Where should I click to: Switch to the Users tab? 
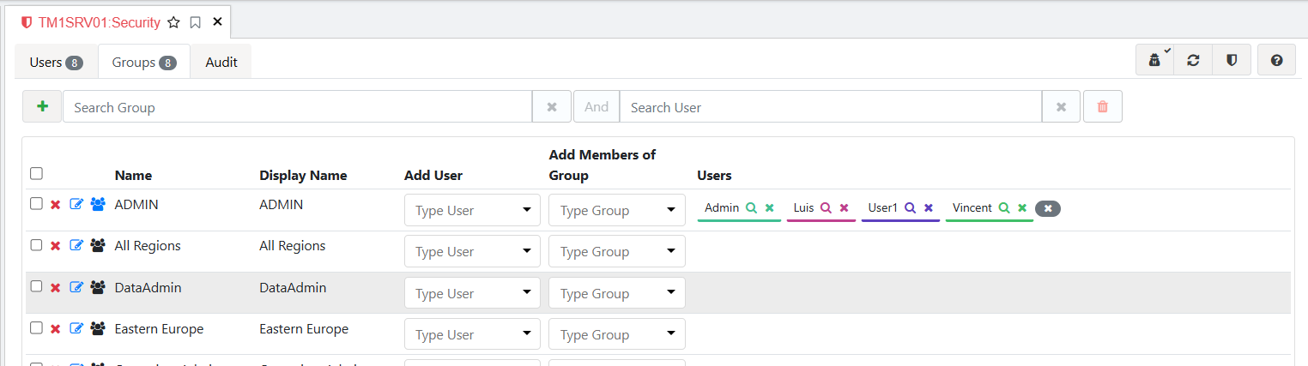pos(56,63)
